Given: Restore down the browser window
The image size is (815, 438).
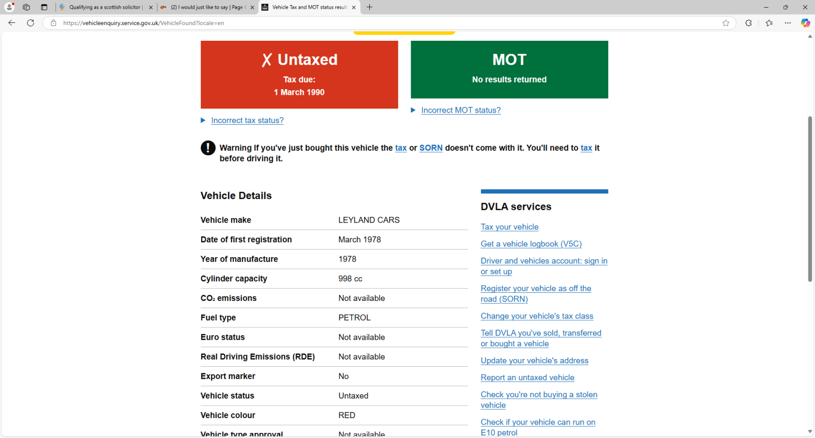Looking at the screenshot, I should (785, 7).
